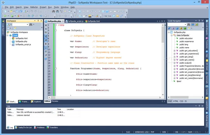Collapse the Test project tree node
The width and height of the screenshot is (210, 135).
pyautogui.click(x=8, y=35)
